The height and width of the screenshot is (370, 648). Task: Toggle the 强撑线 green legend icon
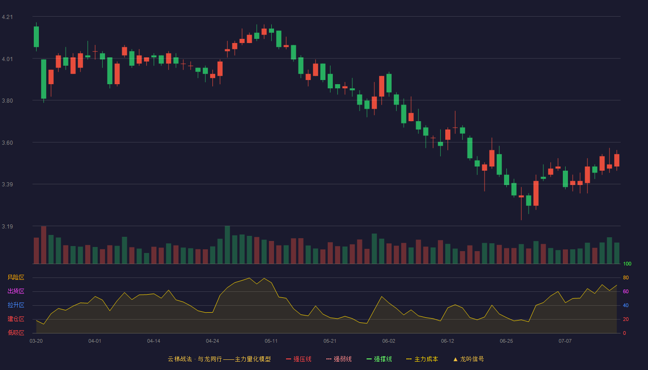click(369, 359)
